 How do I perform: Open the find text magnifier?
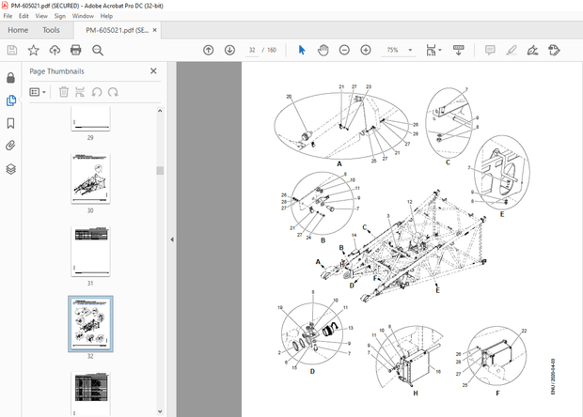(x=98, y=50)
